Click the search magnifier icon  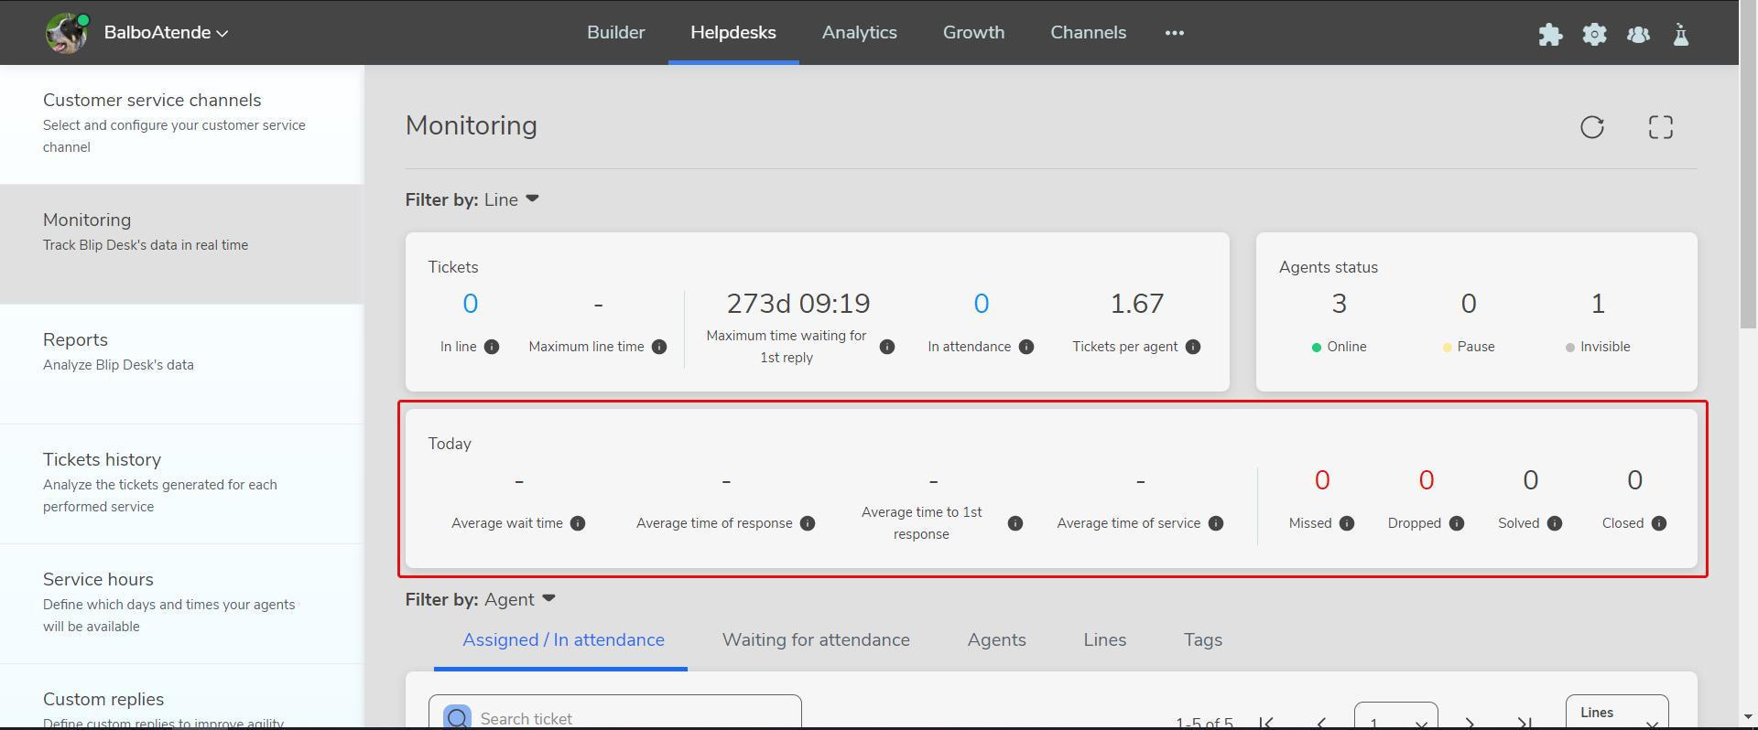click(457, 717)
